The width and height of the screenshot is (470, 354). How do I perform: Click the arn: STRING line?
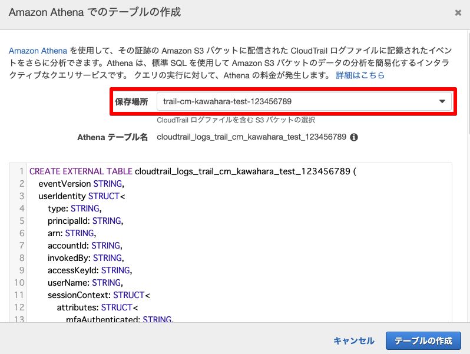coord(72,233)
